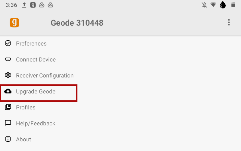Open the Preferences menu item

31,44
